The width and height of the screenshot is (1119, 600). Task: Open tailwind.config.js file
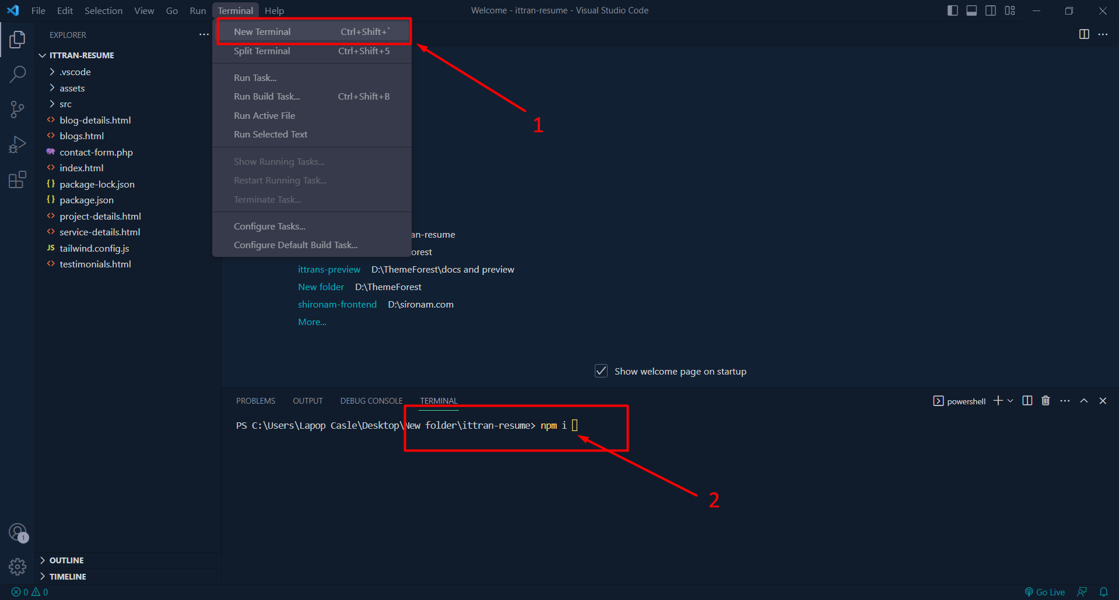pos(94,249)
